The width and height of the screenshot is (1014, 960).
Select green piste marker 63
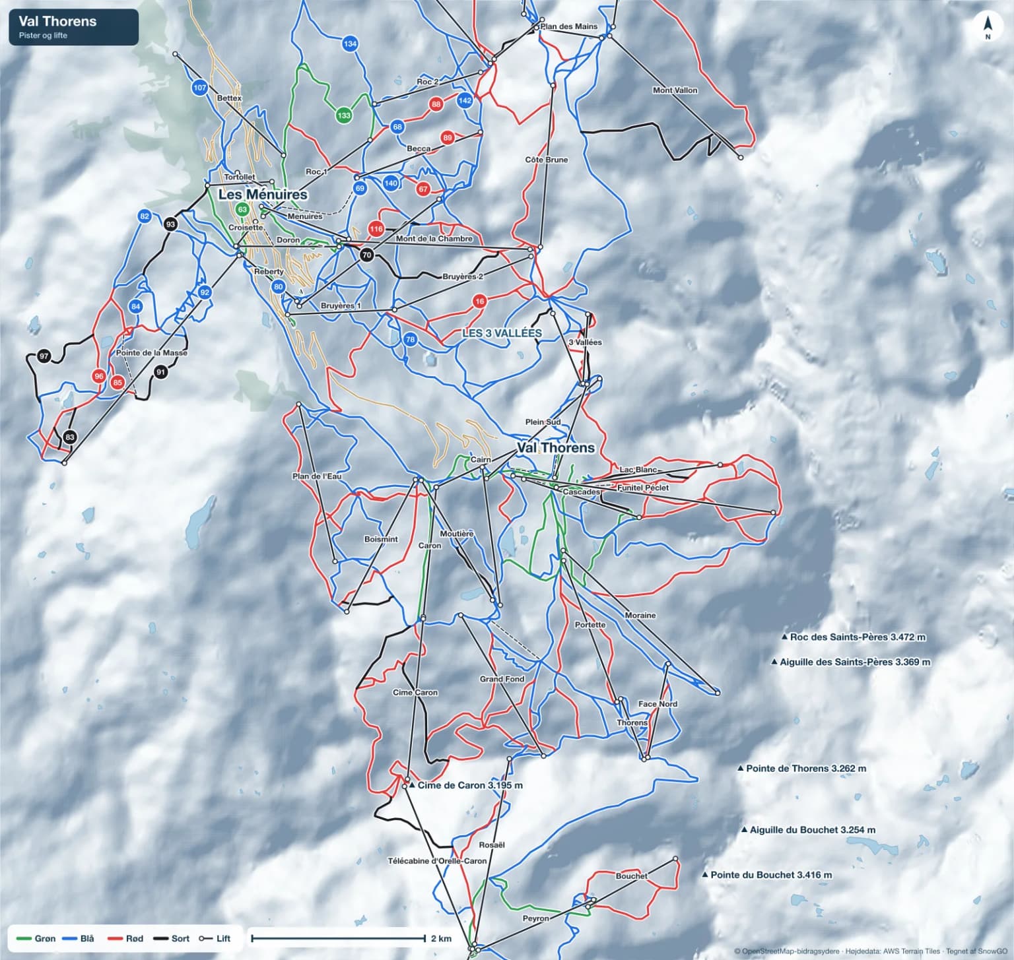(242, 210)
